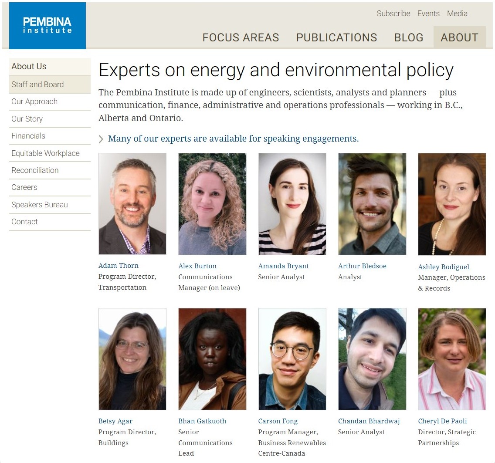Select the About tab
The height and width of the screenshot is (463, 495).
tap(459, 37)
